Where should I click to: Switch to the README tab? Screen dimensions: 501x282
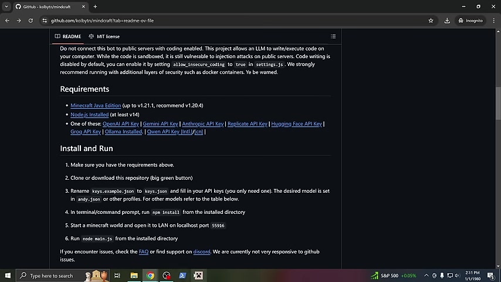pos(67,36)
